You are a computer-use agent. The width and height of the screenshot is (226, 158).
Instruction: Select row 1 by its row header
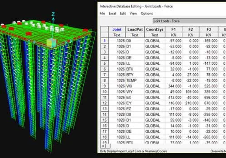[x=105, y=41]
